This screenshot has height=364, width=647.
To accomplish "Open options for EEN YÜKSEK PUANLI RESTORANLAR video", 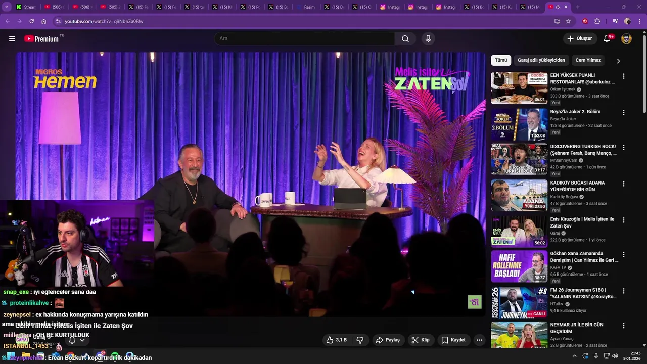I will [624, 76].
